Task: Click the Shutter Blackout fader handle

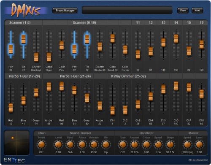Action: click(36, 57)
